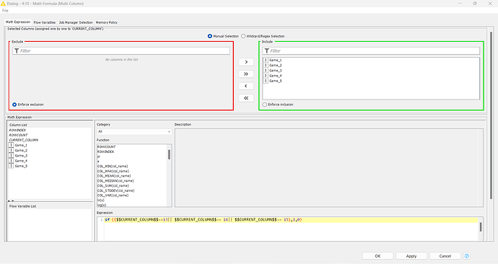Screen dimensions: 498x264
Task: Click into the Exclude Filter field
Action: [x=121, y=50]
